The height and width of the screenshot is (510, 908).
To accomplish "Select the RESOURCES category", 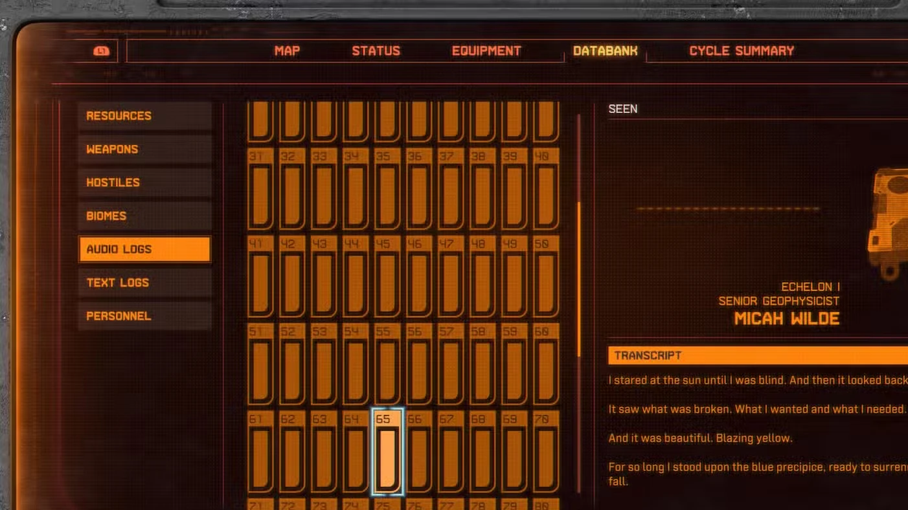I will (x=145, y=116).
